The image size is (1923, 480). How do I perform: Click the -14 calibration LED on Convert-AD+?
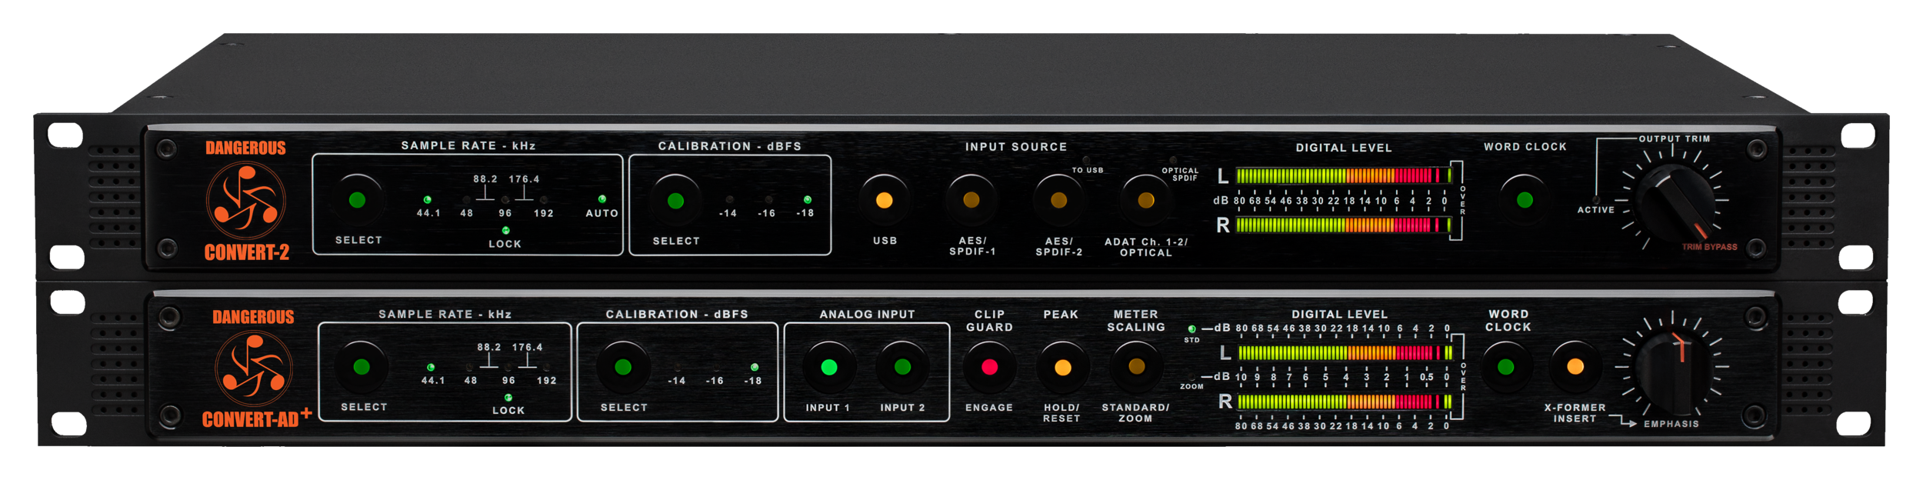pos(677,368)
